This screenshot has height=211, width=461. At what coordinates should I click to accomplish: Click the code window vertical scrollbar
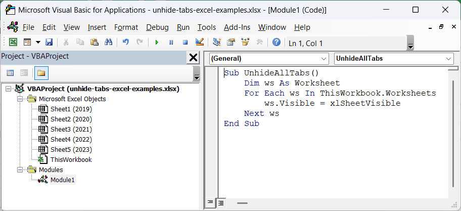tap(454, 133)
